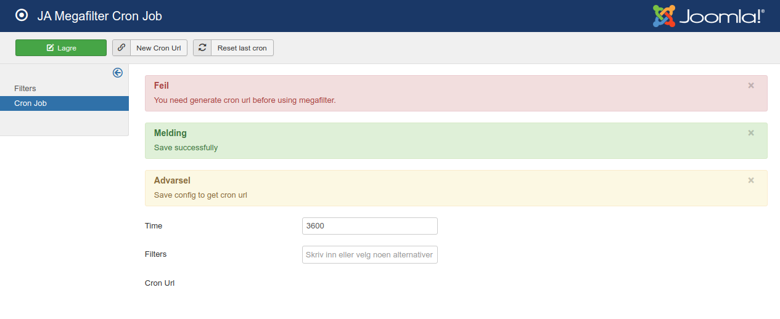Image resolution: width=780 pixels, height=319 pixels.
Task: Click the Feil alert heading
Action: [162, 86]
